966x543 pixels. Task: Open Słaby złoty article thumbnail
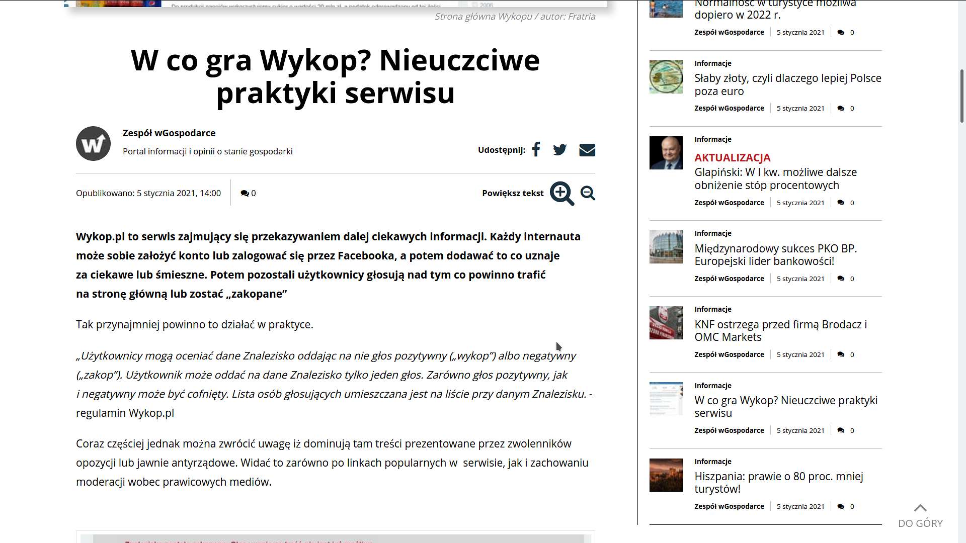pyautogui.click(x=666, y=77)
